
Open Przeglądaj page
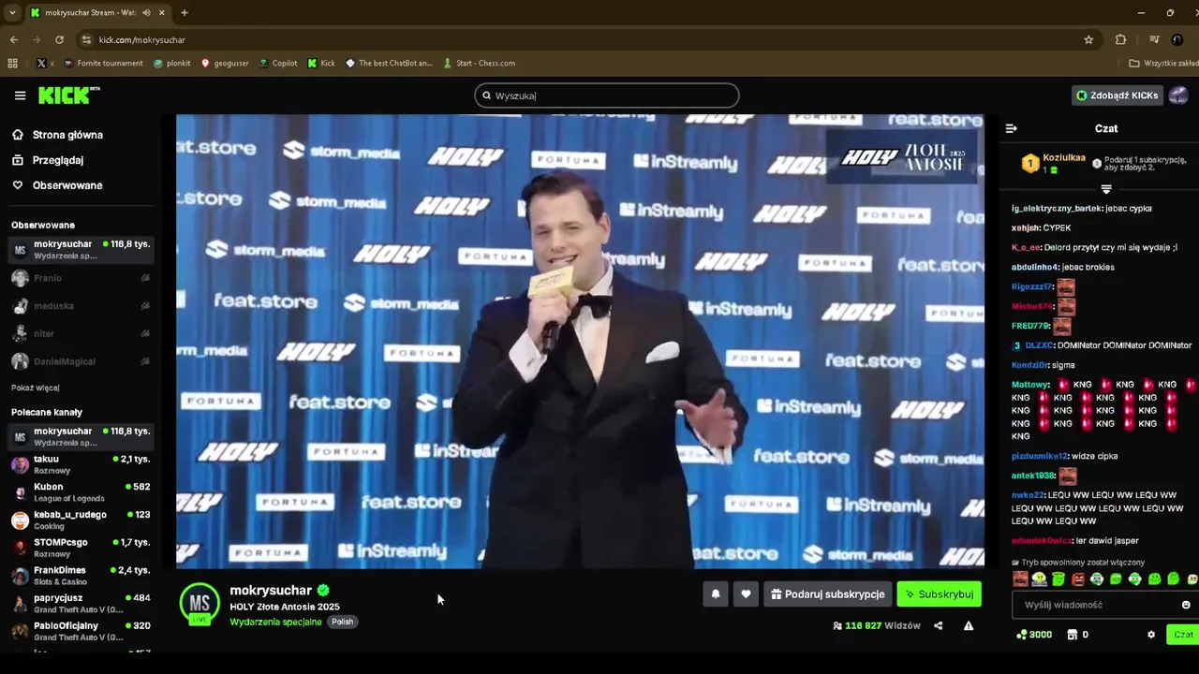tap(58, 160)
